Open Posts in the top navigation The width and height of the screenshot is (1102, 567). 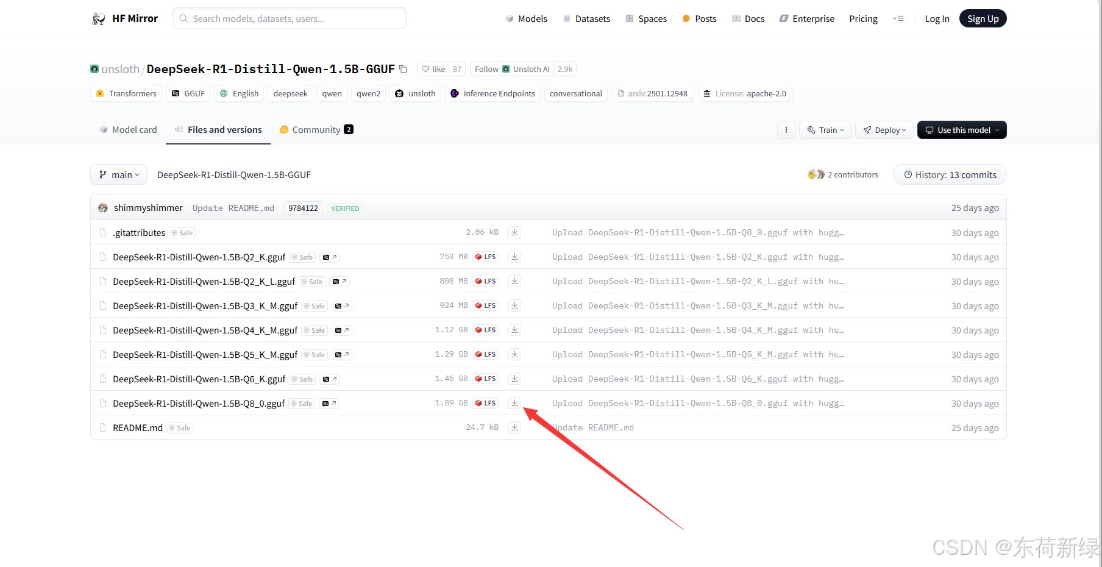pyautogui.click(x=699, y=19)
